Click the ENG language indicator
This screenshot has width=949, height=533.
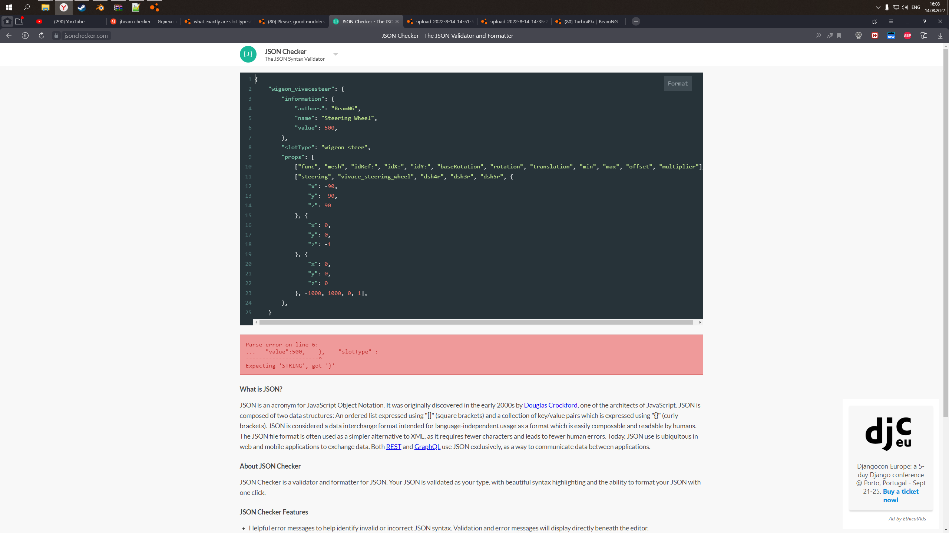click(x=916, y=7)
